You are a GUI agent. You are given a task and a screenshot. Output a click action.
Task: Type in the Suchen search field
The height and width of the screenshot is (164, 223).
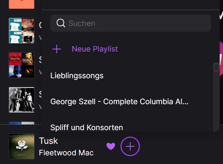137,23
